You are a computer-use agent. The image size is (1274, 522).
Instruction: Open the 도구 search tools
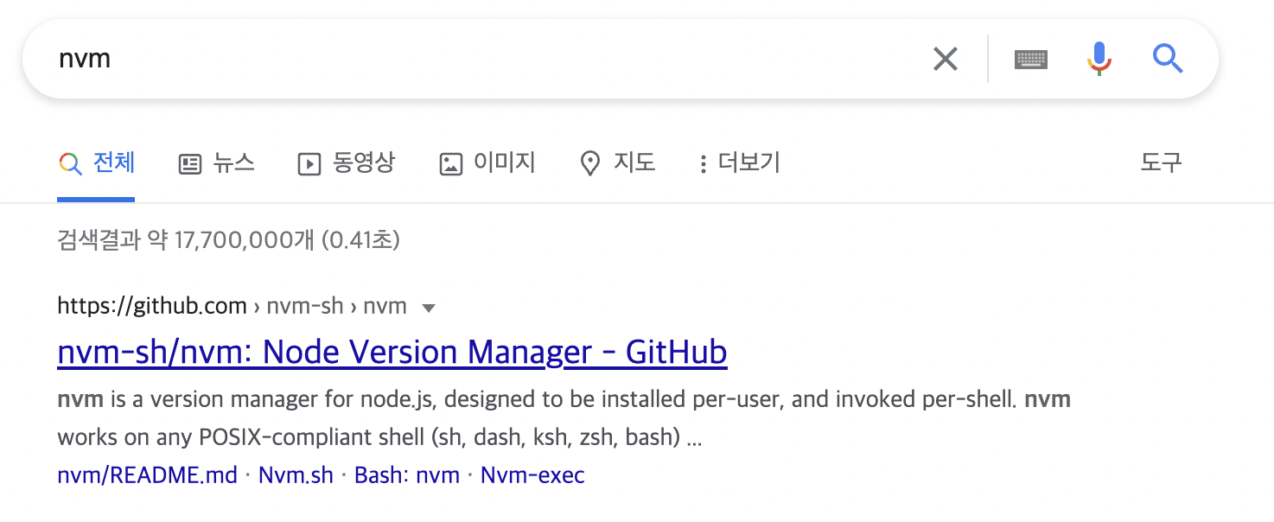click(x=1161, y=162)
